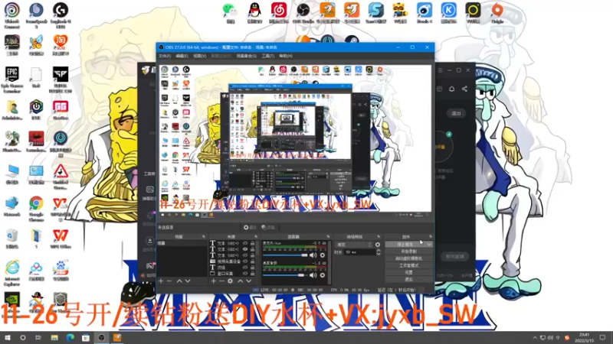
Task: Move the source down in the Sources panel
Action: (248, 281)
